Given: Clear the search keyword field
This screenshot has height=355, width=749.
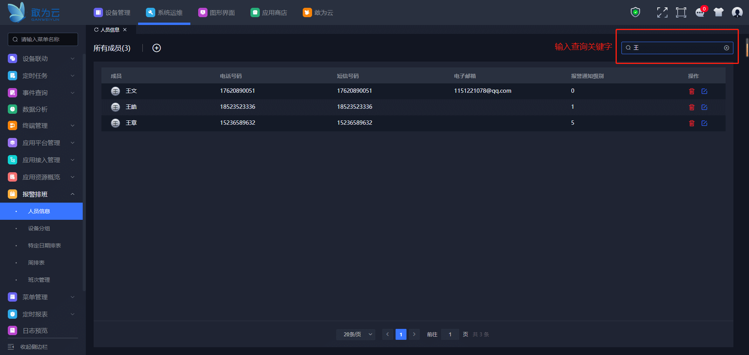Looking at the screenshot, I should (726, 48).
